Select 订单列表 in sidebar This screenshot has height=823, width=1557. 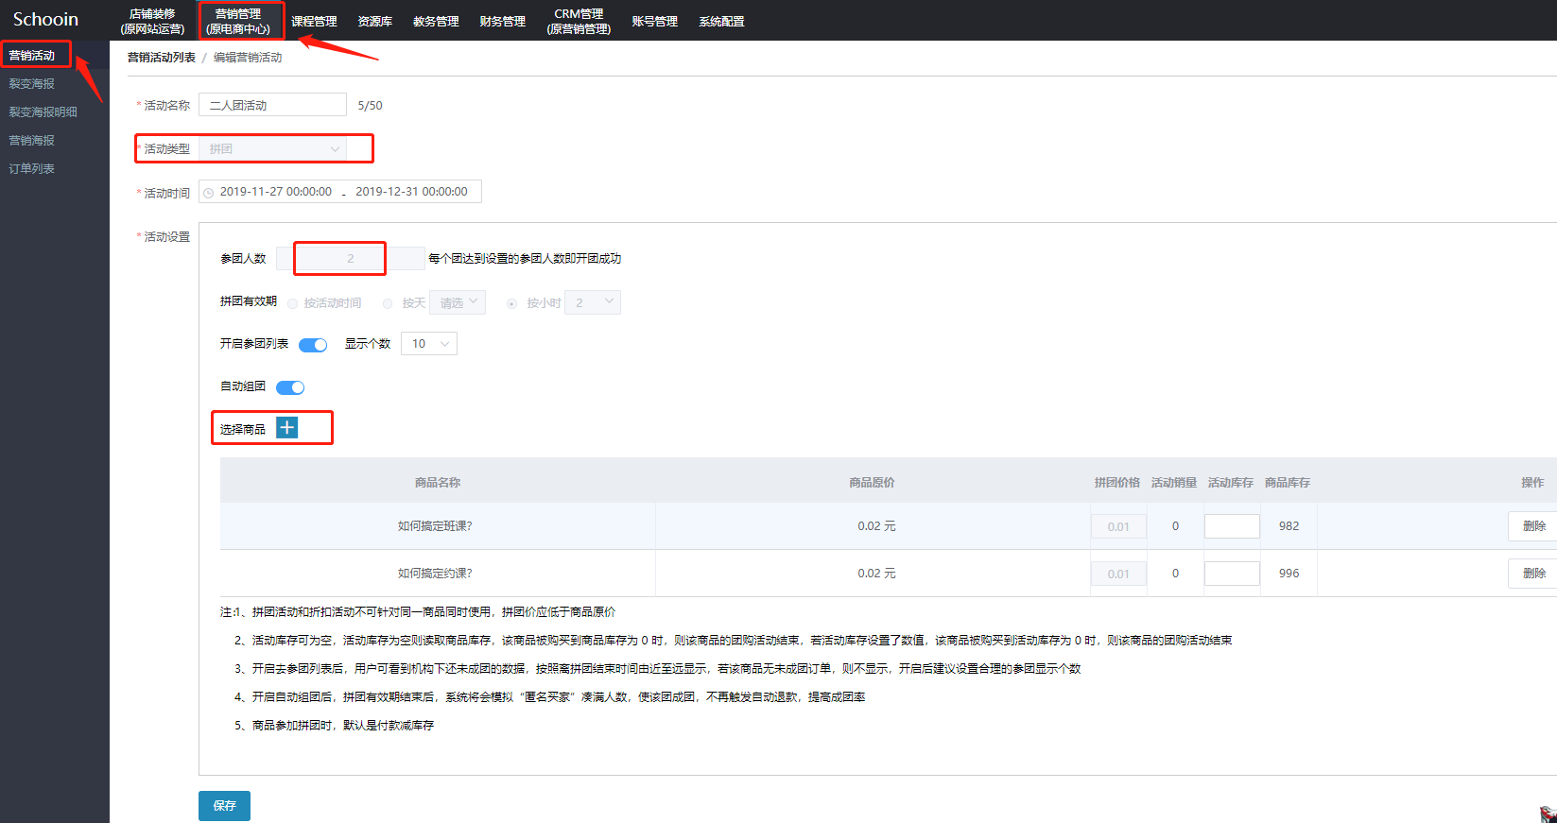tap(32, 169)
